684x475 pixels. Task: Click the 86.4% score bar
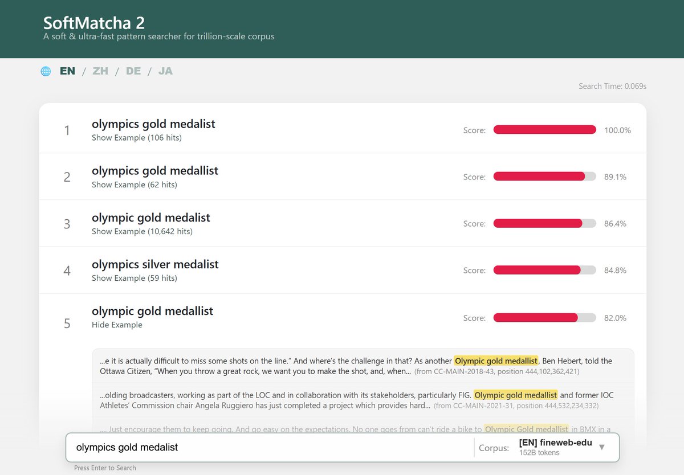click(544, 223)
